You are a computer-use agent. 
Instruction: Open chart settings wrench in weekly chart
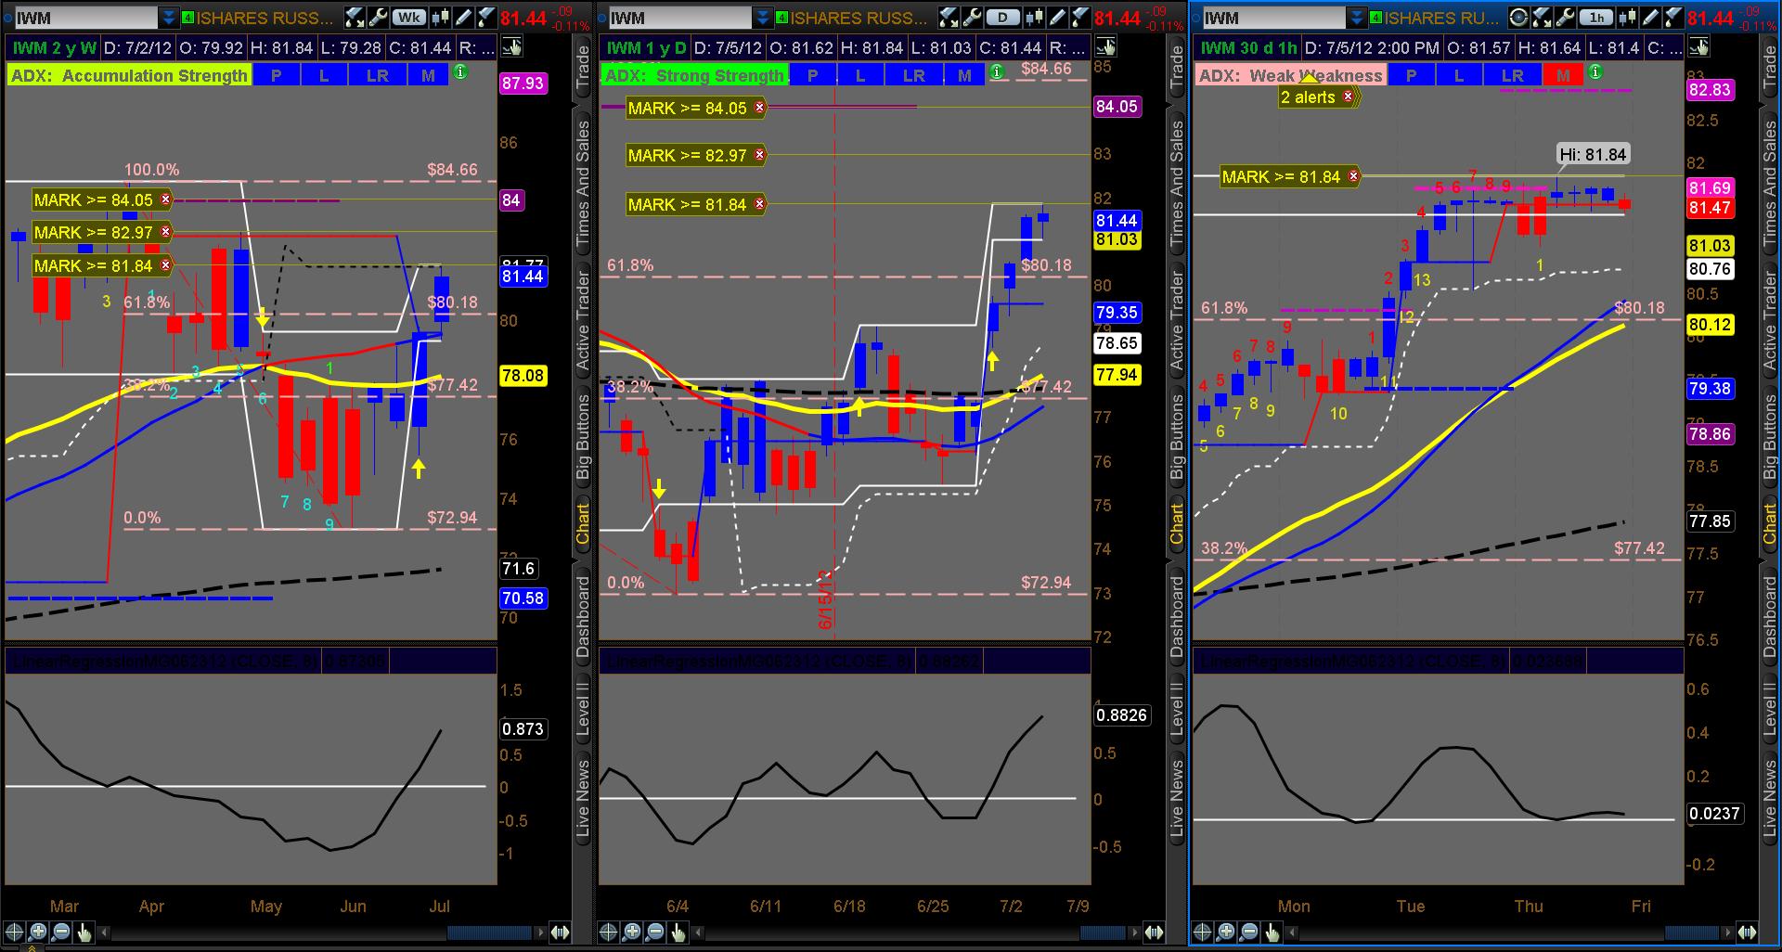(x=378, y=18)
